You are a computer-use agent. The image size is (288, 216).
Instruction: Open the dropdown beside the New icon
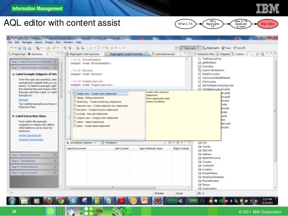pyautogui.click(x=16, y=48)
